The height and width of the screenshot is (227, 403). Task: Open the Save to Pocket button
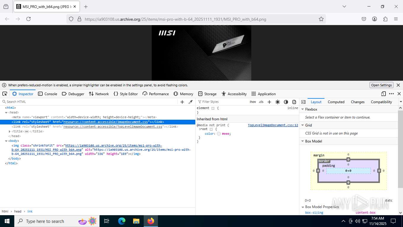[x=364, y=19]
